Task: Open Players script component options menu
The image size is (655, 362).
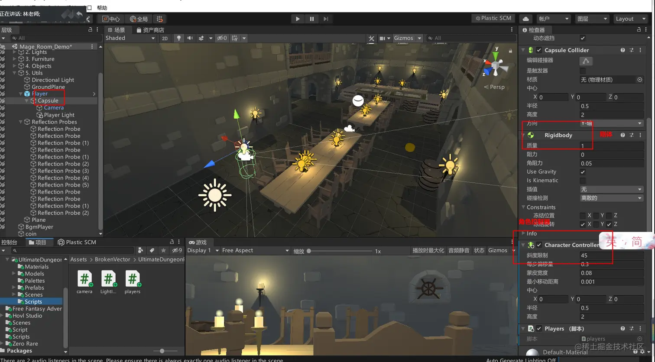Action: pyautogui.click(x=640, y=329)
